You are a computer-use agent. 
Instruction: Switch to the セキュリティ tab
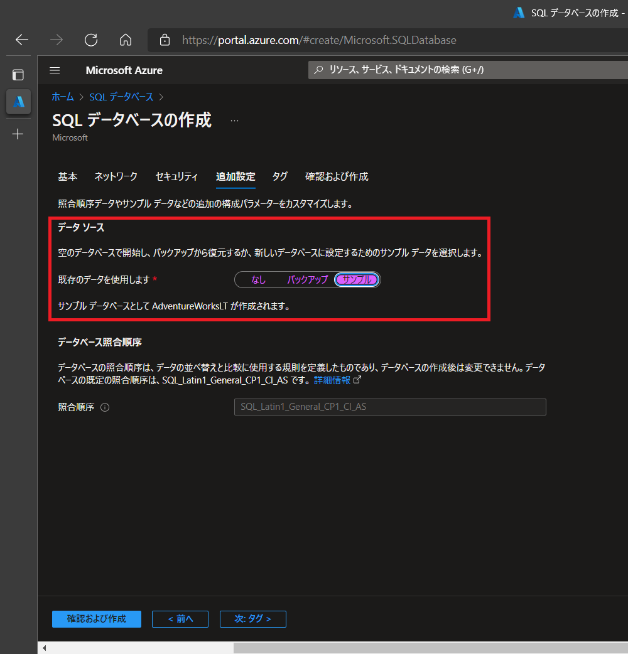(x=177, y=177)
